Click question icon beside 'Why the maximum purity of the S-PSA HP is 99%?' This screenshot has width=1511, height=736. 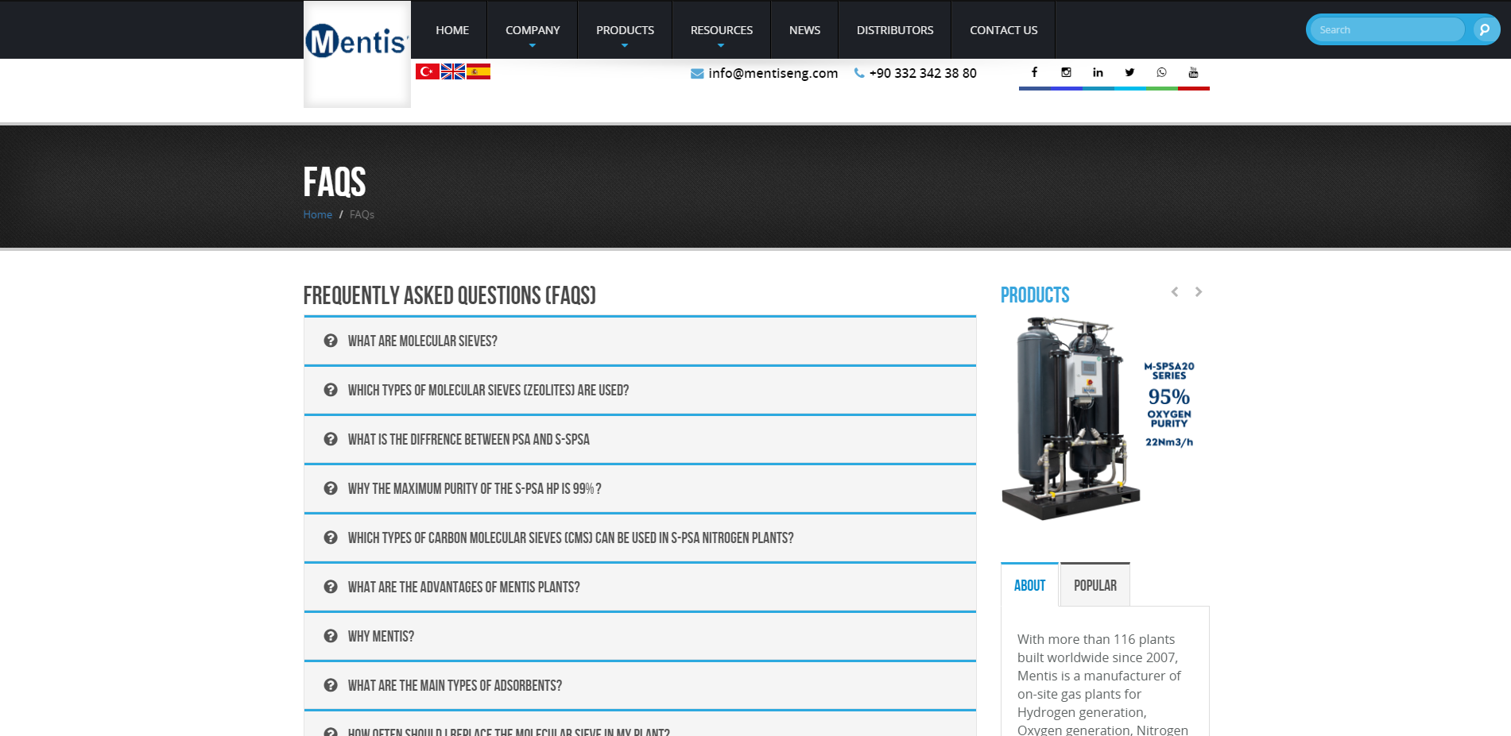331,488
